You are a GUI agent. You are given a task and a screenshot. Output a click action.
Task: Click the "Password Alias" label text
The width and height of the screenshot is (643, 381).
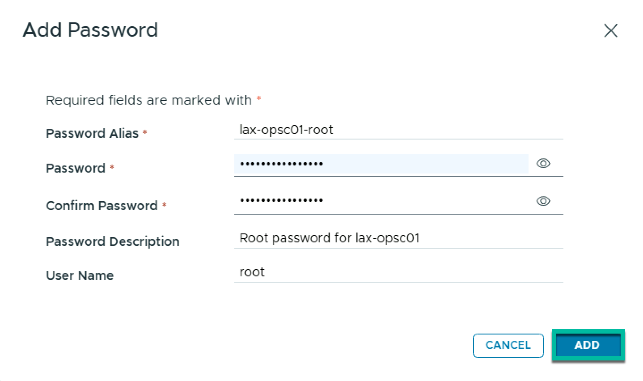tap(92, 133)
